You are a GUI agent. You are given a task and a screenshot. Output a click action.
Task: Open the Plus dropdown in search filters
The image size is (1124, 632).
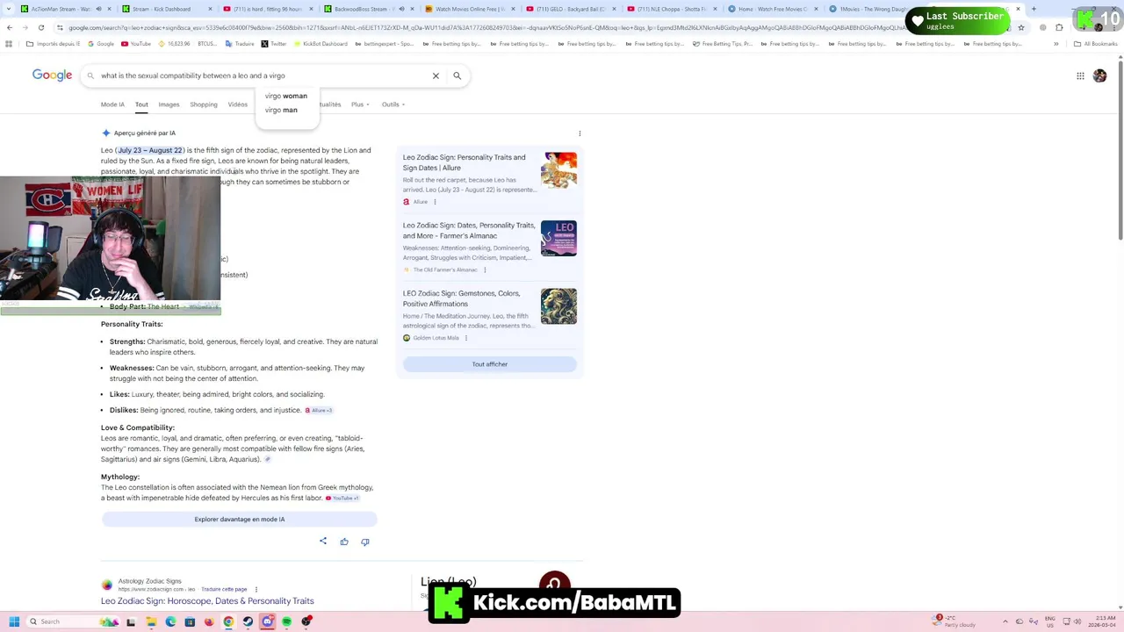point(360,104)
